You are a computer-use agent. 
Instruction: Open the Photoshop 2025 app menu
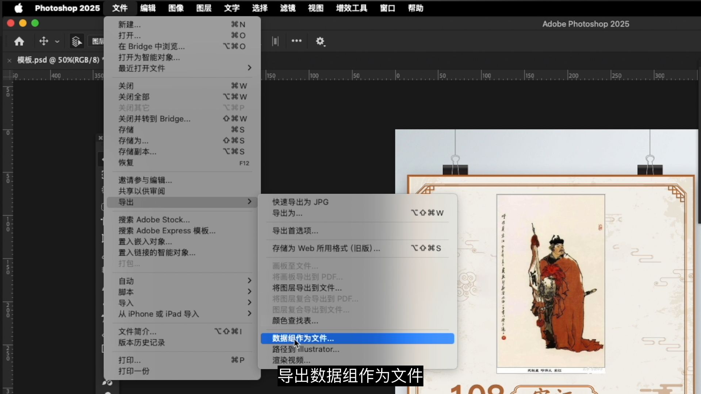(67, 8)
